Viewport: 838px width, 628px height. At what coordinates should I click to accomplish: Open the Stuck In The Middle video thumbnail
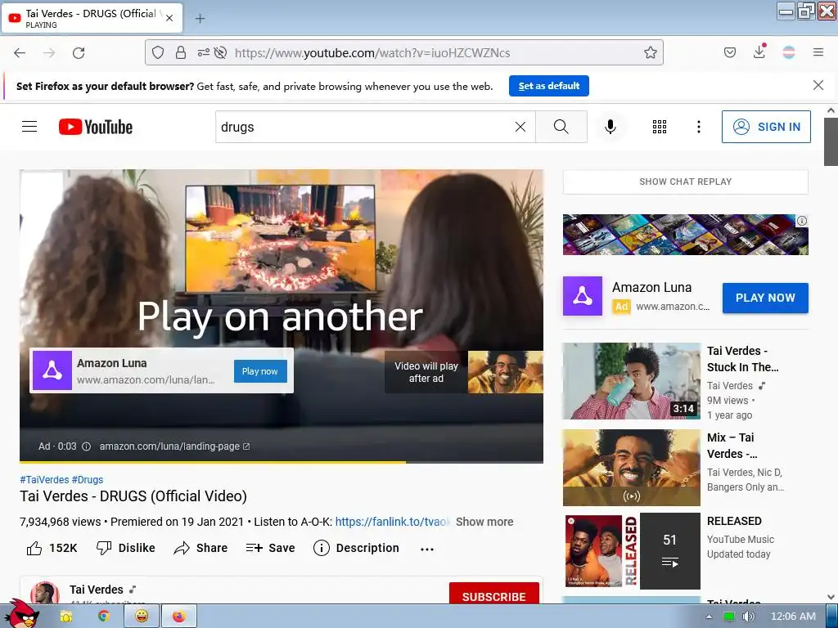[x=631, y=381]
